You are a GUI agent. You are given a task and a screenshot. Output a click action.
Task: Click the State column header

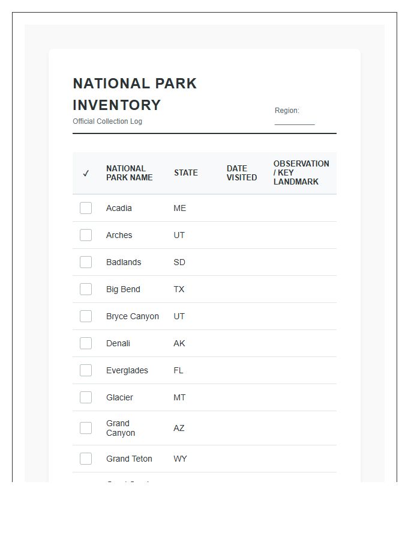[186, 173]
